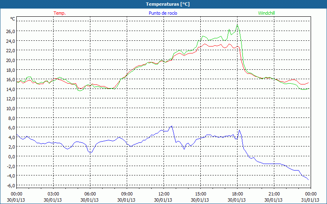This screenshot has width=327, height=204.
Task: Select the blue 'Punto de rocío' legend label
Action: [x=163, y=13]
